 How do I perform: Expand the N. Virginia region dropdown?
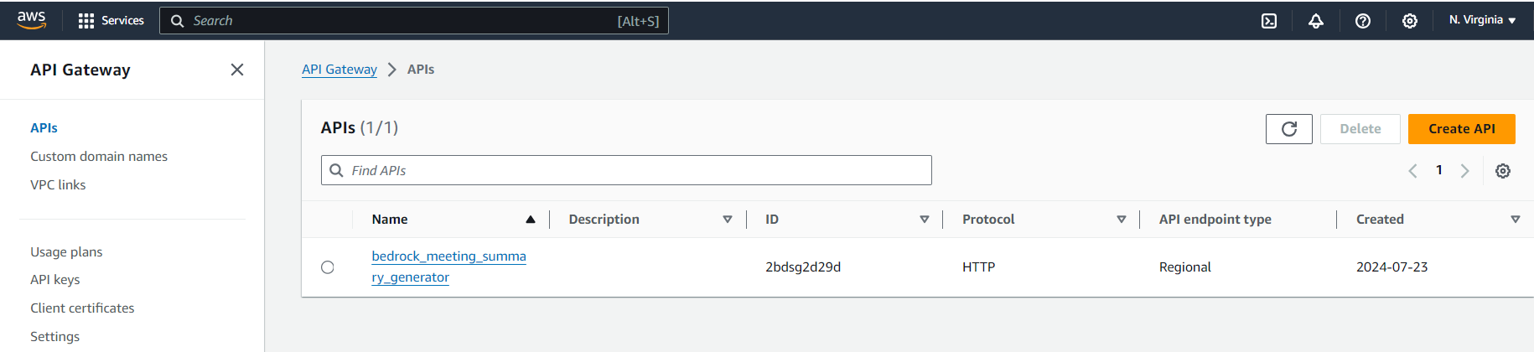(x=1482, y=20)
